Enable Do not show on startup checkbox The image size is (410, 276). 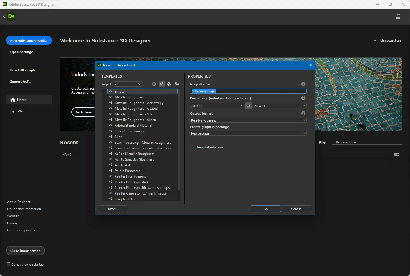coord(8,264)
